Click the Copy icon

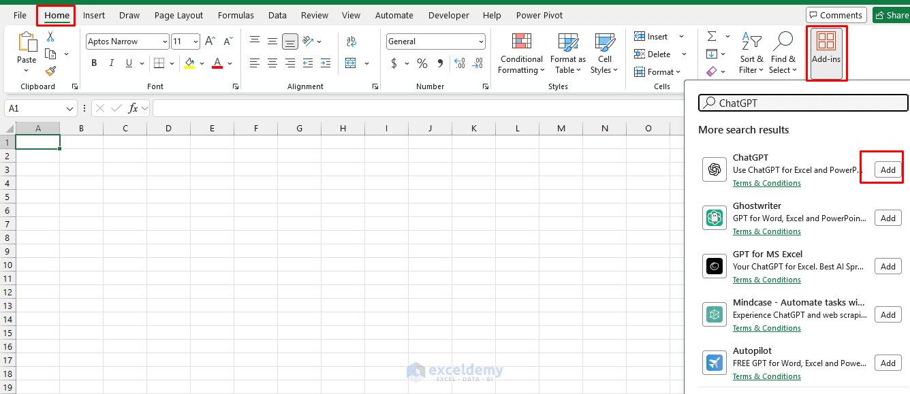coord(50,54)
